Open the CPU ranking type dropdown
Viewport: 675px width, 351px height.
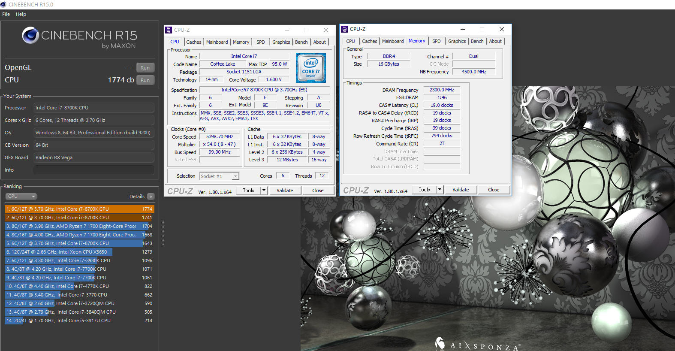(x=21, y=196)
